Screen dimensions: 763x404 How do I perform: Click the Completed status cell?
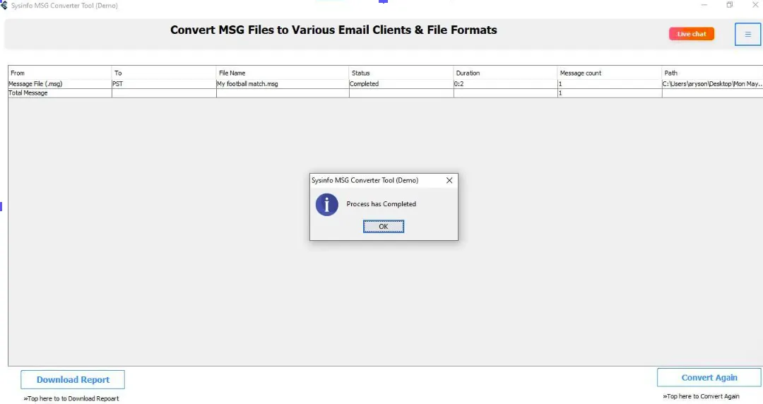pyautogui.click(x=401, y=84)
